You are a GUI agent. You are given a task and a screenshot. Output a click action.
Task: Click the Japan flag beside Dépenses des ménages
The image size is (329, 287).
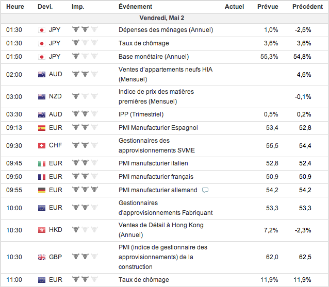(42, 30)
